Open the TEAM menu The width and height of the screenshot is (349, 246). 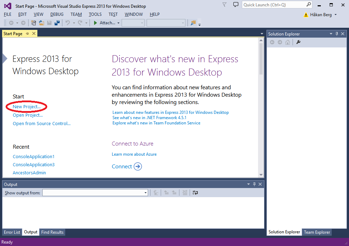pos(76,14)
